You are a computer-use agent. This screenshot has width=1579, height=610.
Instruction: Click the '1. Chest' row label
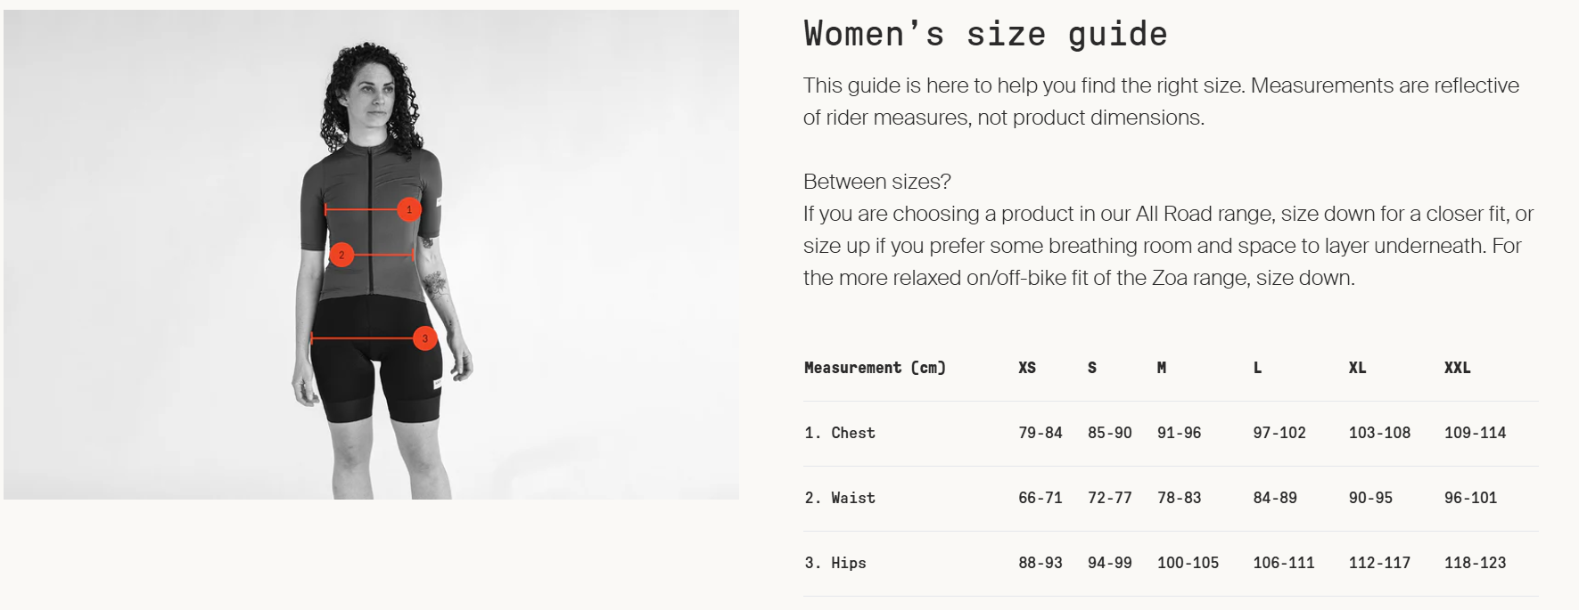pyautogui.click(x=840, y=433)
